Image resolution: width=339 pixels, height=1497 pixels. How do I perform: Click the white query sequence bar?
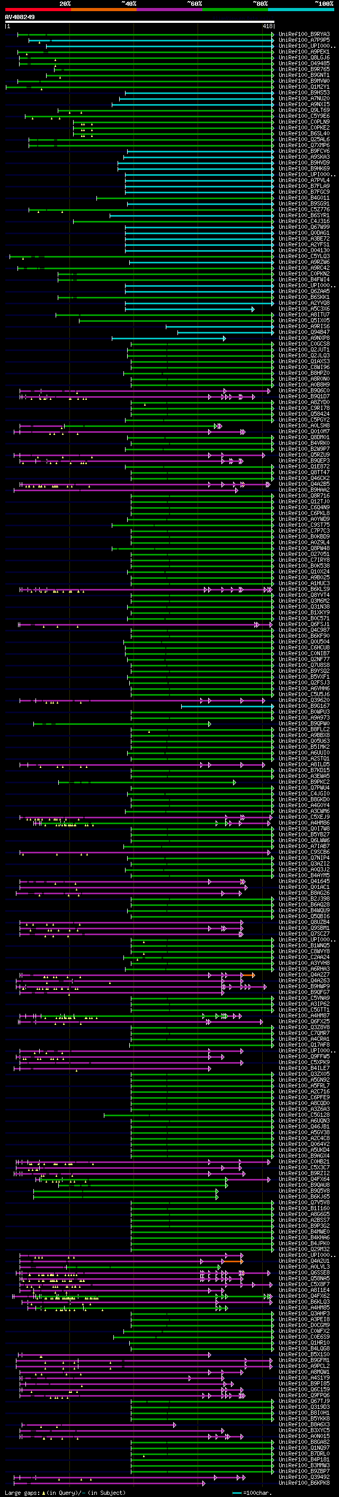(140, 22)
